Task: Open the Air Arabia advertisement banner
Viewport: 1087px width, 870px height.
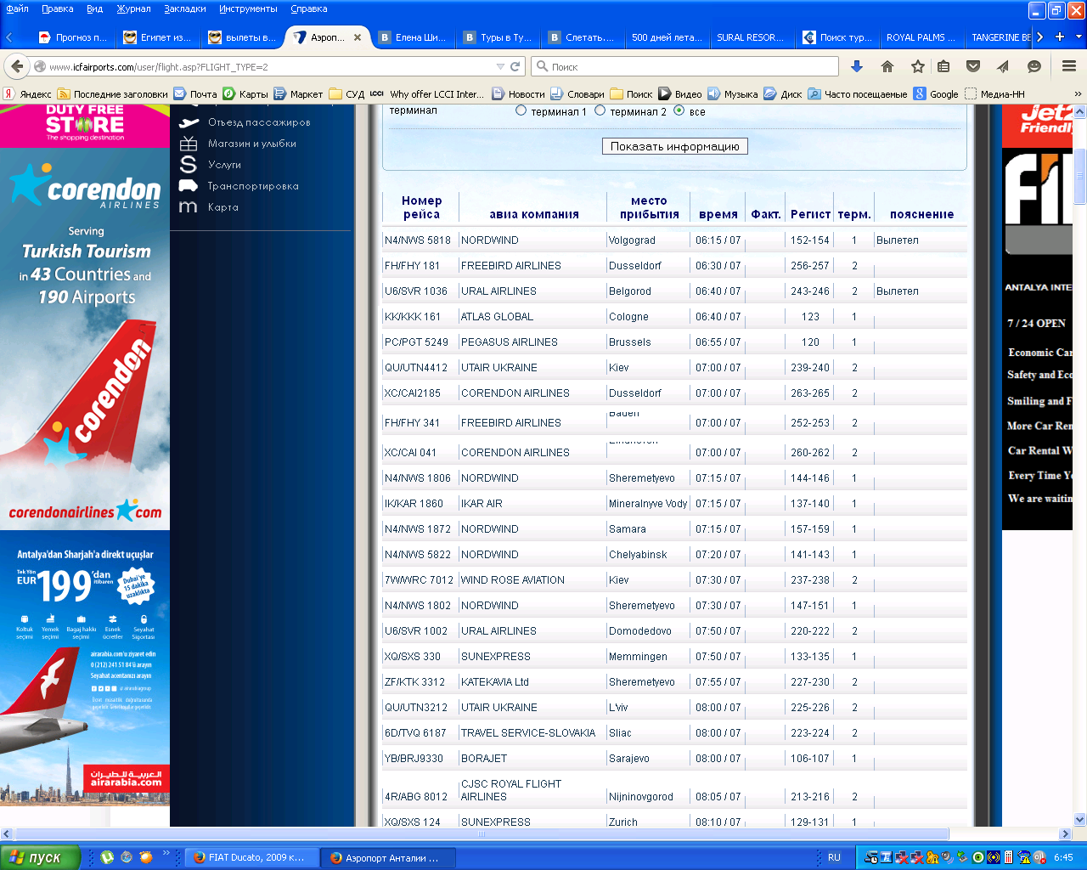Action: pyautogui.click(x=85, y=668)
